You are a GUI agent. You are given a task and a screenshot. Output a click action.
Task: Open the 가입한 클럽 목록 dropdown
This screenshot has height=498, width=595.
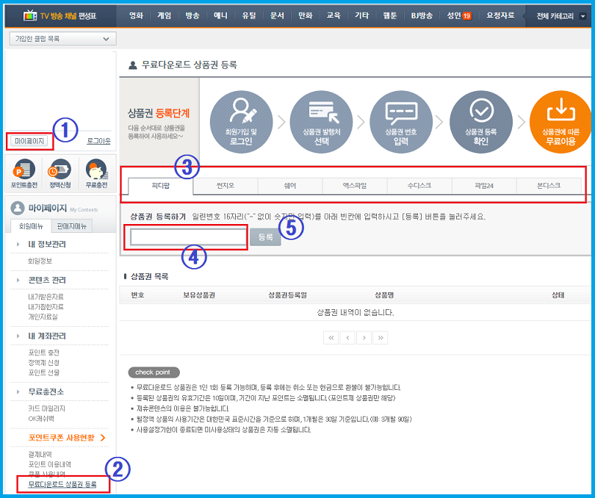tap(62, 39)
